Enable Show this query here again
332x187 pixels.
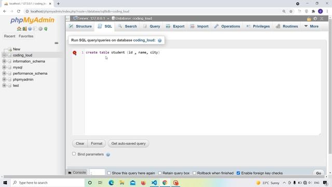pyautogui.click(x=109, y=173)
